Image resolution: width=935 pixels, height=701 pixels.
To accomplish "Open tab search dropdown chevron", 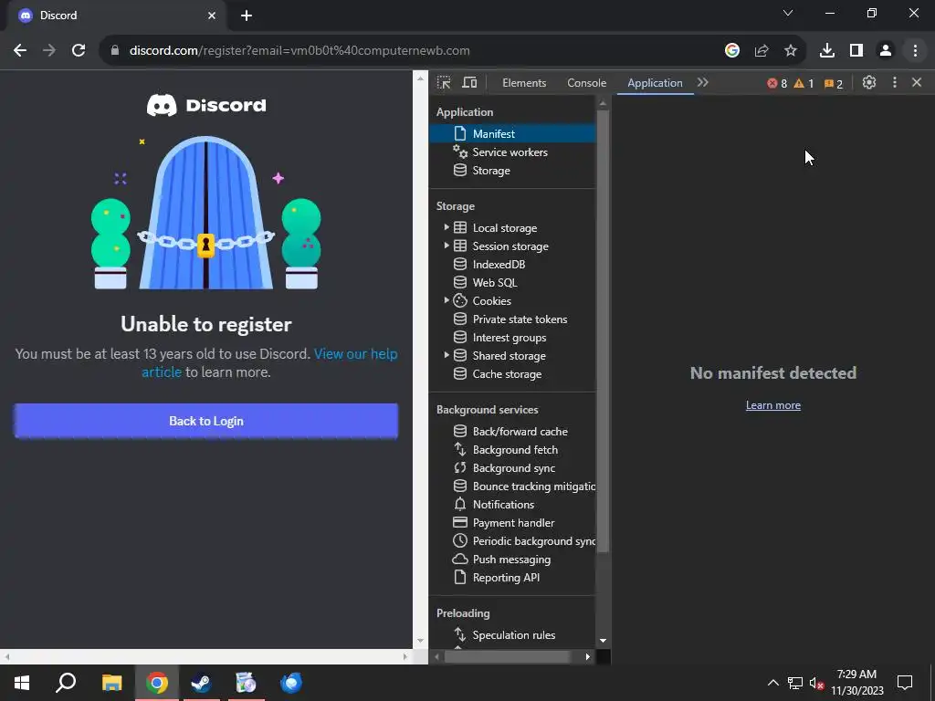I will 788,13.
